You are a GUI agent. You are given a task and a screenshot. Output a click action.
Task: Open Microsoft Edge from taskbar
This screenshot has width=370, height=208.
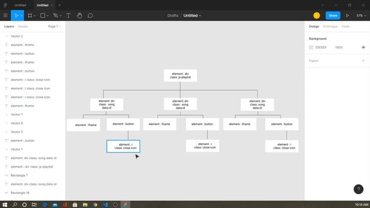coord(45,205)
